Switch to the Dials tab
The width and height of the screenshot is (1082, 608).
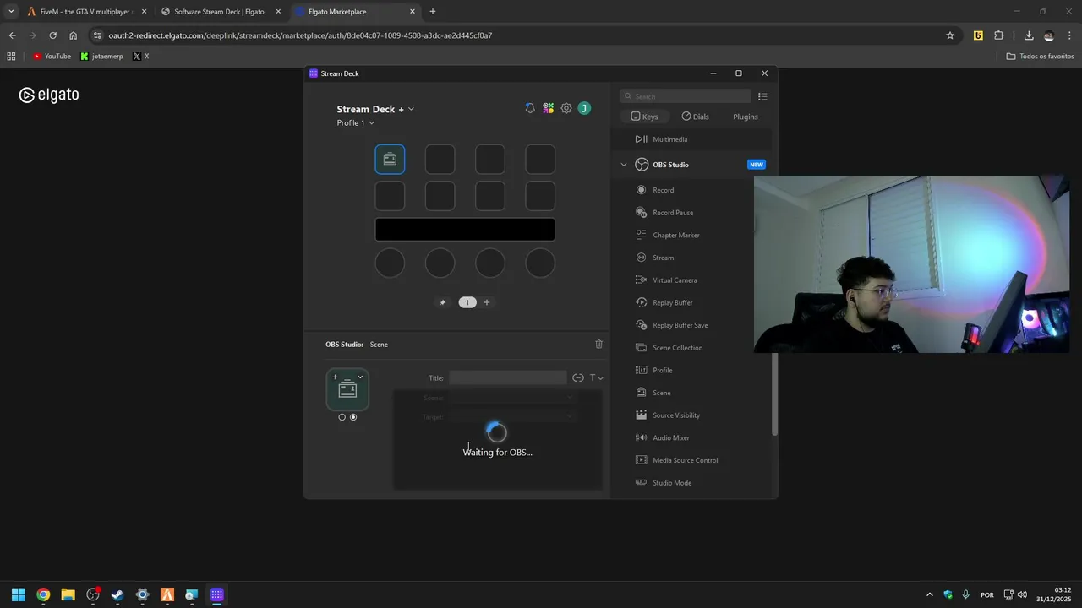click(x=695, y=117)
